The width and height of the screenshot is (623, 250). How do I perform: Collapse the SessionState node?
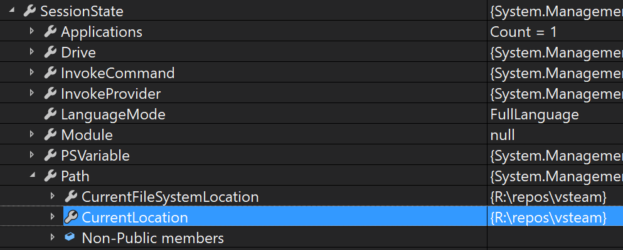tap(11, 11)
